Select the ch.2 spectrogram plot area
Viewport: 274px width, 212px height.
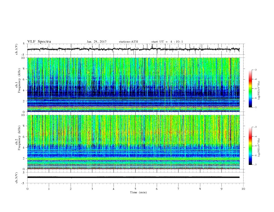(x=133, y=142)
